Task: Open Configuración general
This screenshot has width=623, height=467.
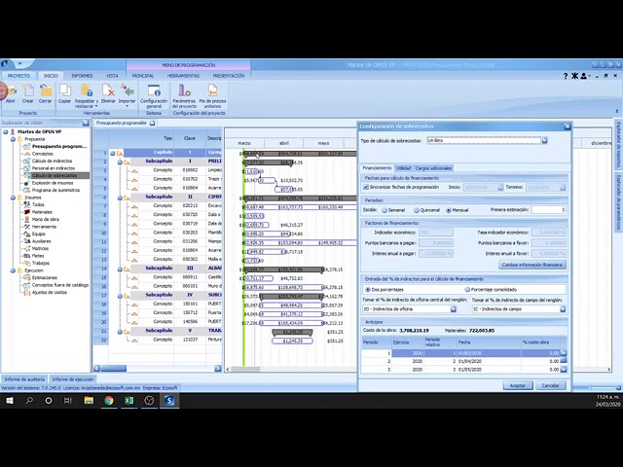Action: (x=154, y=95)
